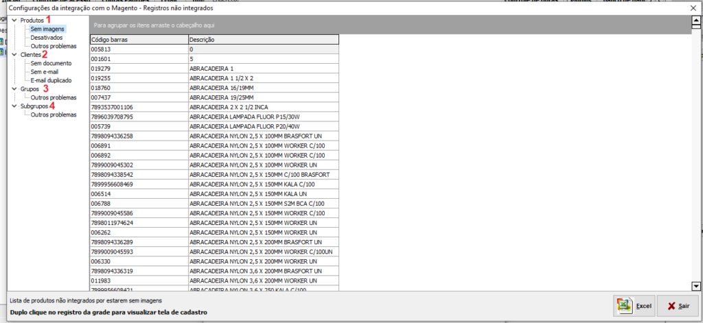Select the Grupos tree label
The height and width of the screenshot is (323, 703).
pos(30,89)
